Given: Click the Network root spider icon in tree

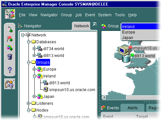Looking at the screenshot, I should pos(28,35).
